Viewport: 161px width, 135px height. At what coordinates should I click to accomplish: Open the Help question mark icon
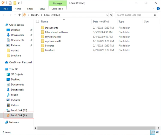click(158, 9)
